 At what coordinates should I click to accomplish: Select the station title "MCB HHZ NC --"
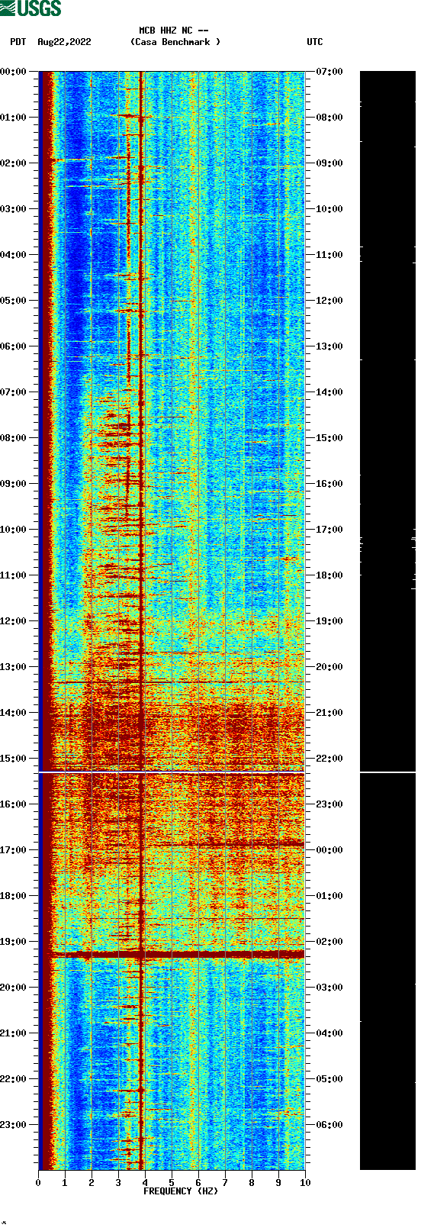[x=174, y=31]
